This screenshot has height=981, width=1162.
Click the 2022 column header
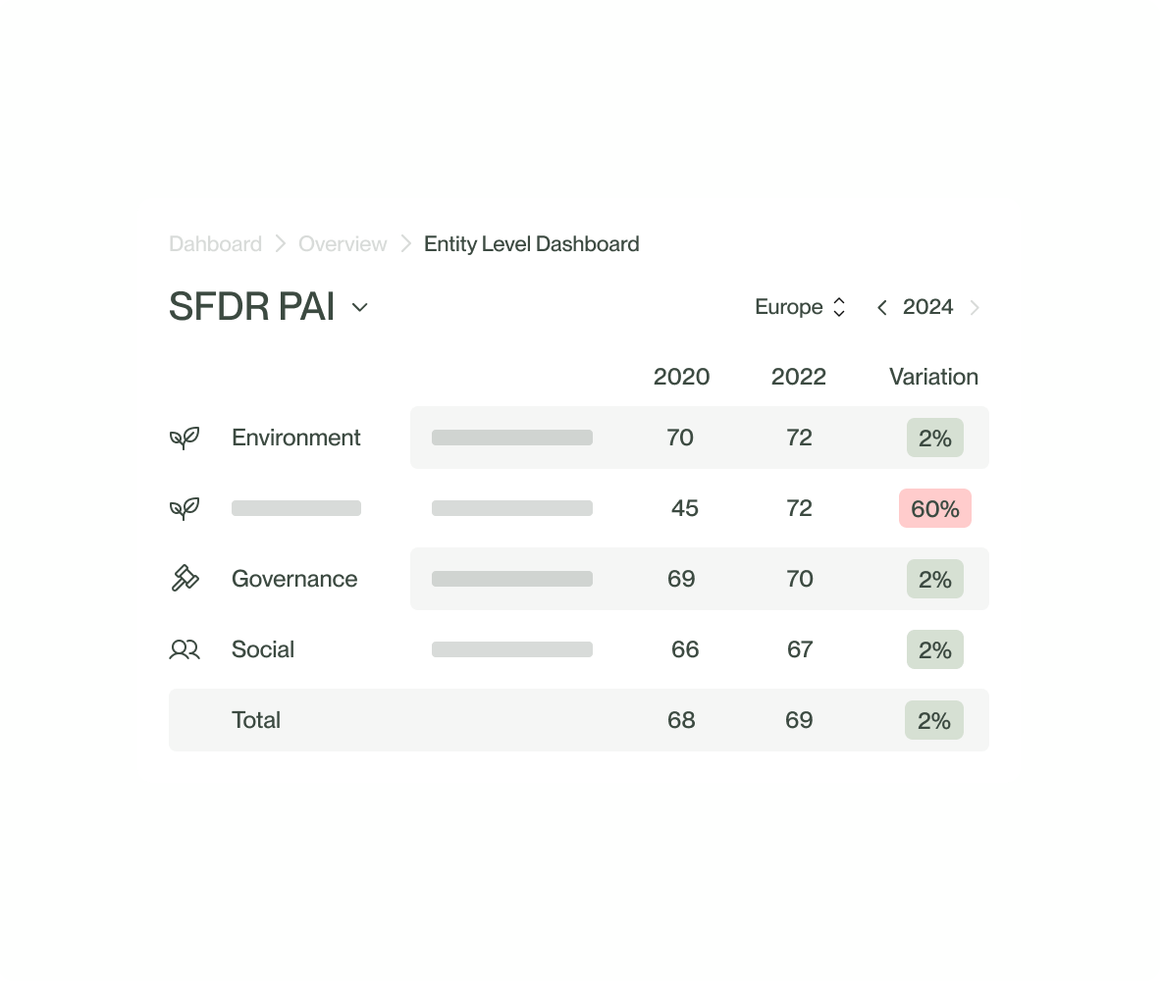tap(799, 377)
